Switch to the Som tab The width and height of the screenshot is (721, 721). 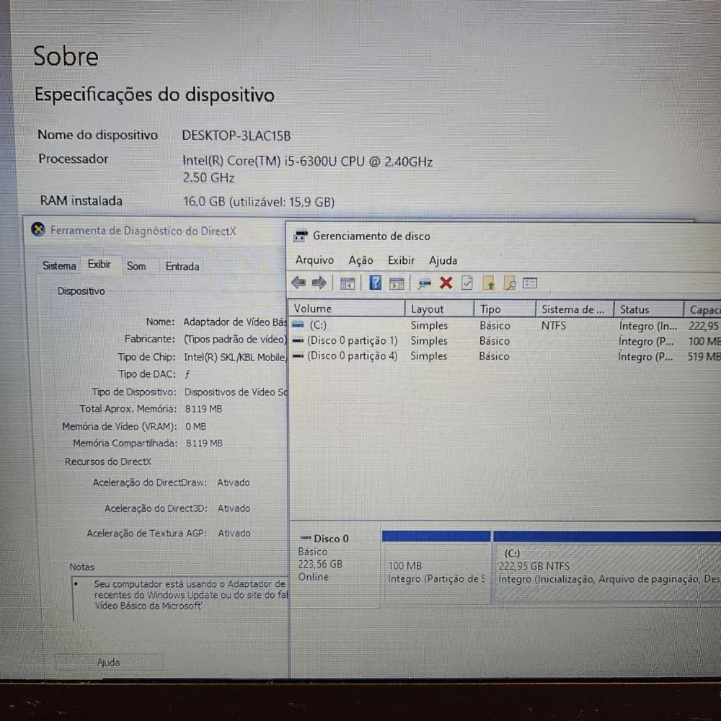click(136, 266)
